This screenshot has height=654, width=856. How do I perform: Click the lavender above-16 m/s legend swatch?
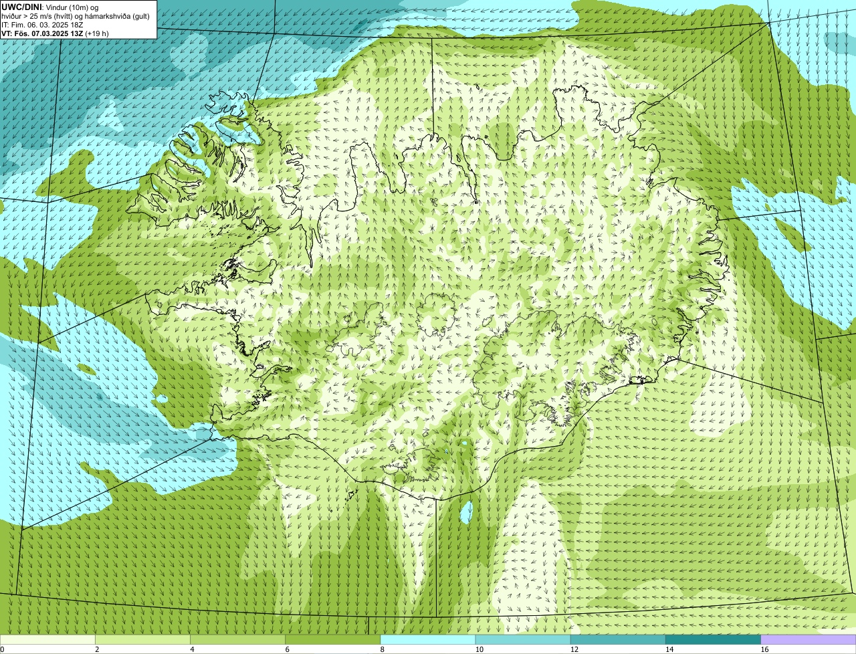pos(809,640)
